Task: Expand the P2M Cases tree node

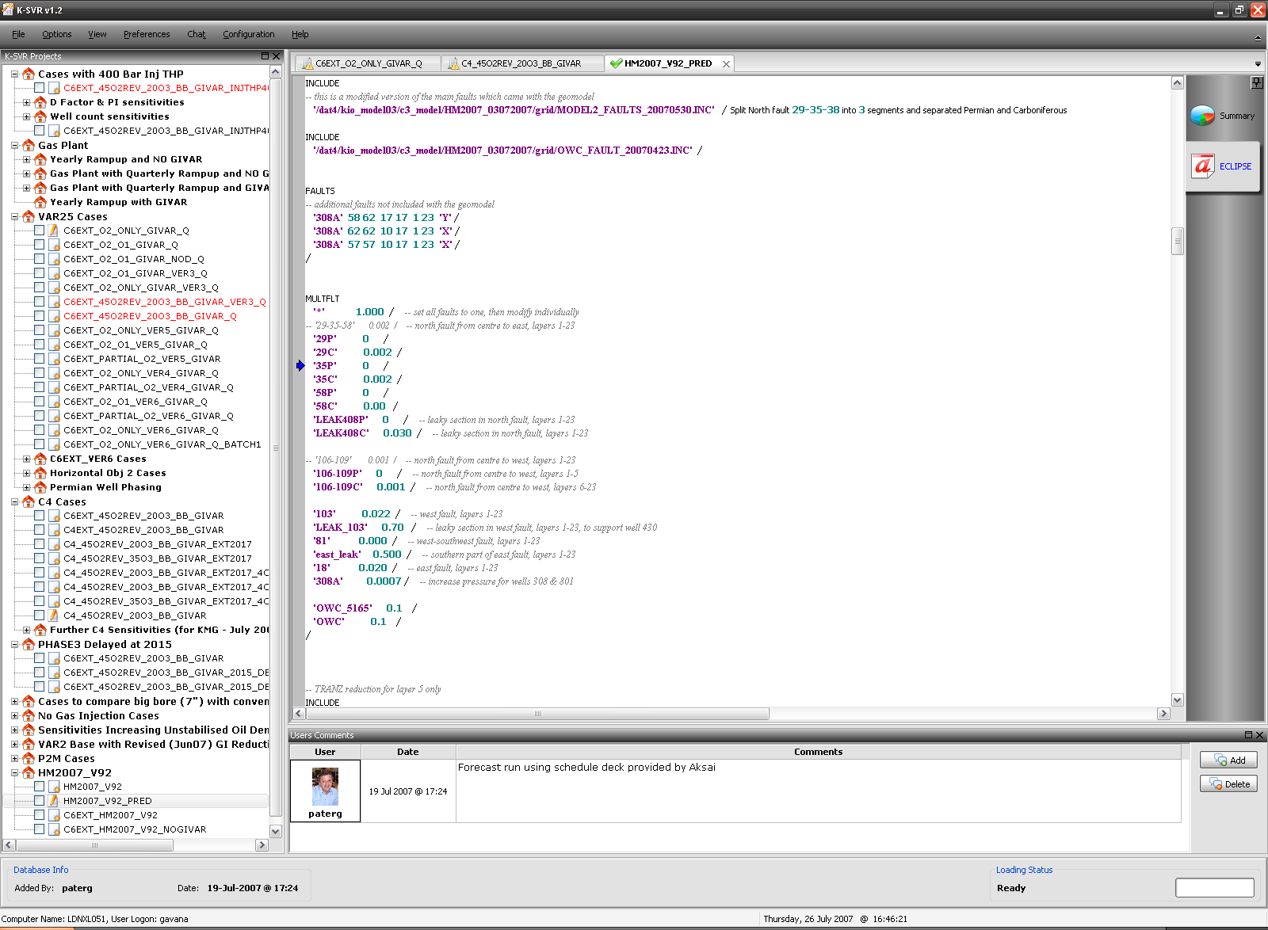Action: pyautogui.click(x=14, y=758)
